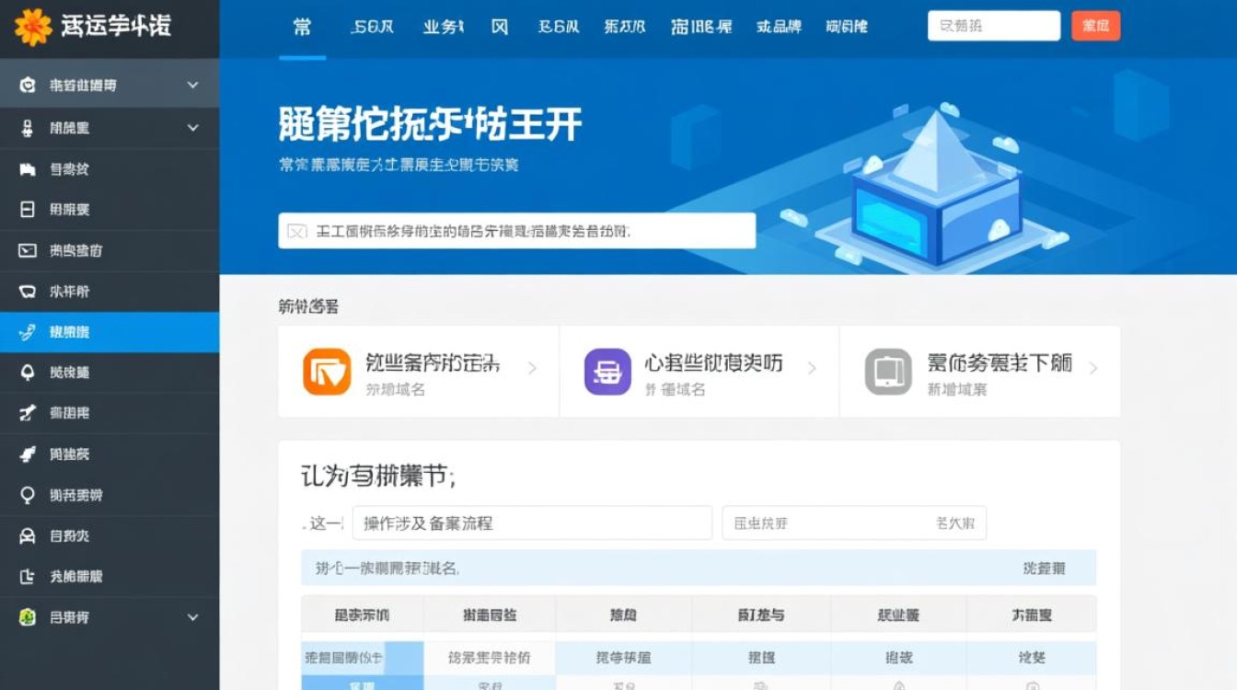Viewport: 1237px width, 690px height.
Task: Click the lightbulb-shaped icon in the sidebar
Action: (28, 495)
